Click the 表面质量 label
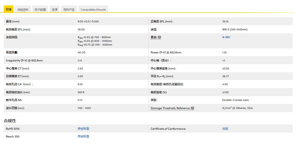 (x=12, y=52)
